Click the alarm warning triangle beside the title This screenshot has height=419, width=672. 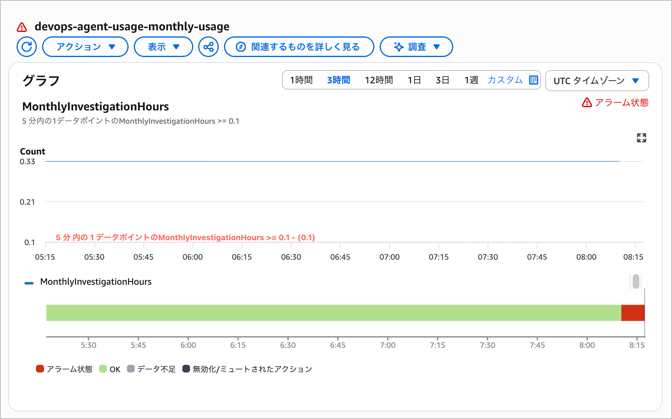click(22, 27)
